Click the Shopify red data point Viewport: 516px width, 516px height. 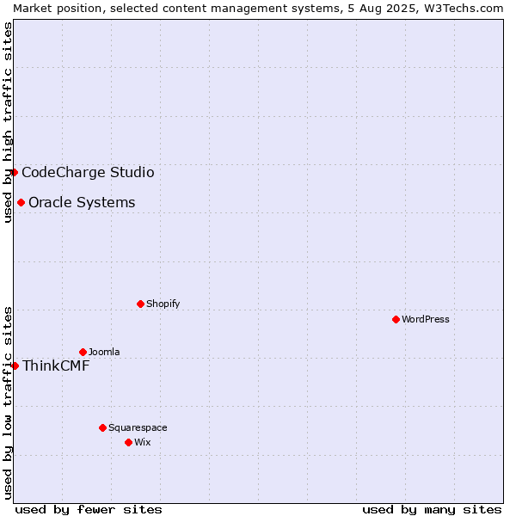(x=140, y=304)
